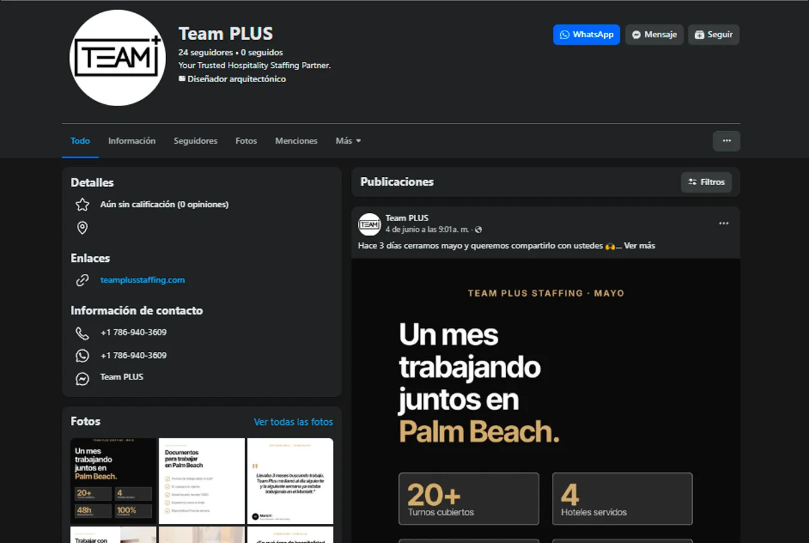Open the 'Documentos para trabajar' photo thumbnail
The image size is (809, 543).
[x=202, y=481]
